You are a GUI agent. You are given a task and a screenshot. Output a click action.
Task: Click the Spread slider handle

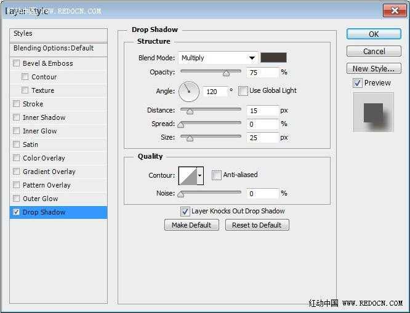click(180, 125)
